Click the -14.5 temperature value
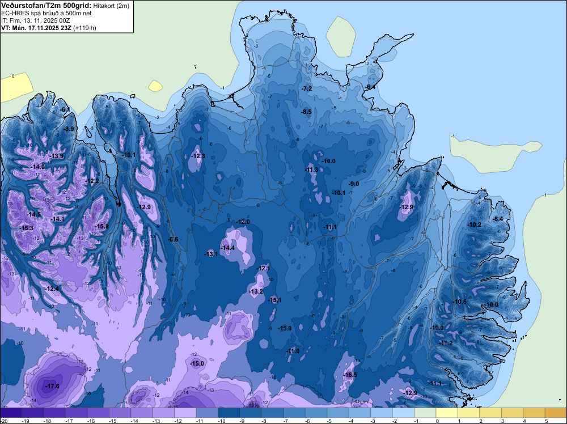The image size is (567, 424). point(34,214)
